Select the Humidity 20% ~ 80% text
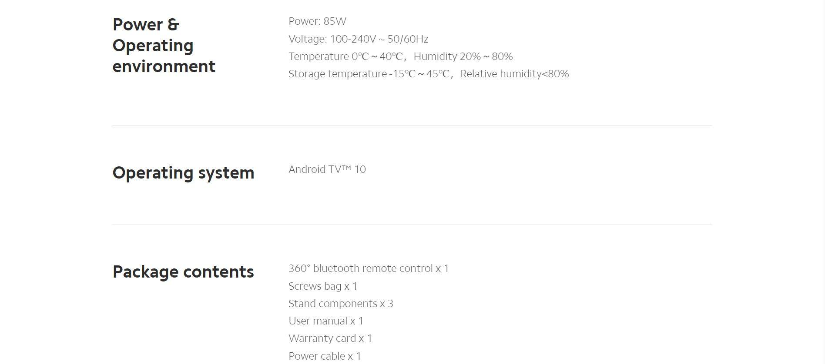Viewport: 825px width, 364px height. coord(463,56)
